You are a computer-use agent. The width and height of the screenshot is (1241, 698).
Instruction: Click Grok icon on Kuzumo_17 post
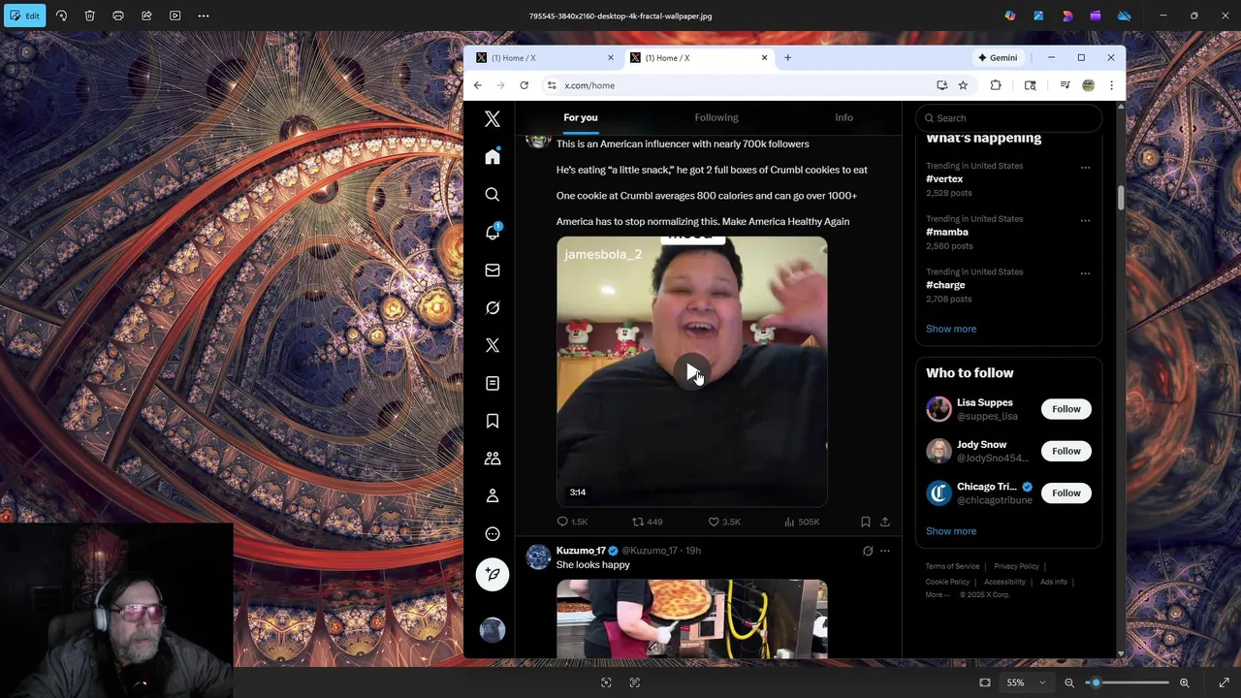(x=868, y=551)
